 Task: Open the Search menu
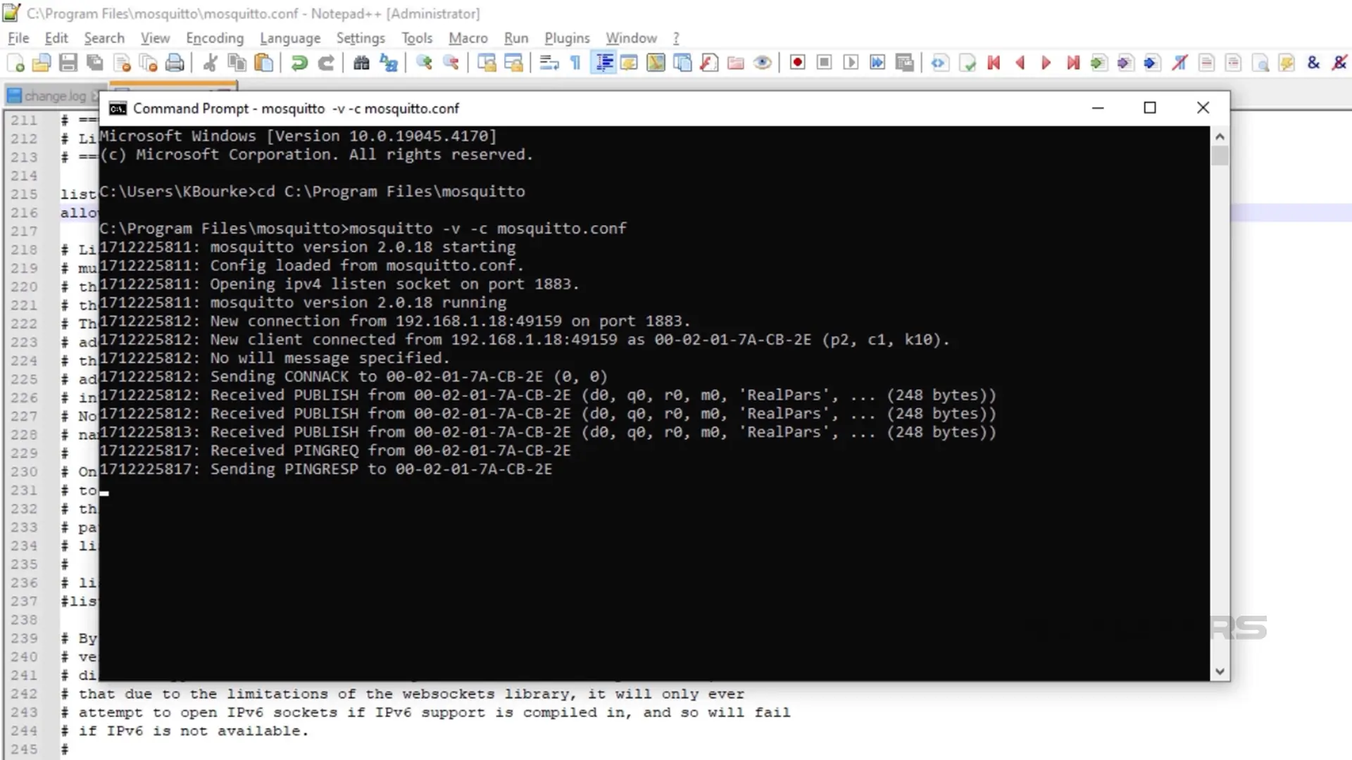pos(104,38)
